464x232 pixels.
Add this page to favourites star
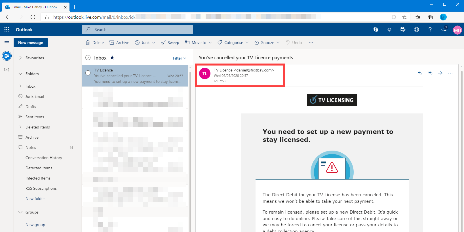[404, 17]
